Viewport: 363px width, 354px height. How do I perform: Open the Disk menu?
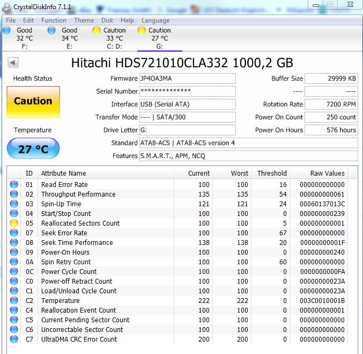[107, 20]
